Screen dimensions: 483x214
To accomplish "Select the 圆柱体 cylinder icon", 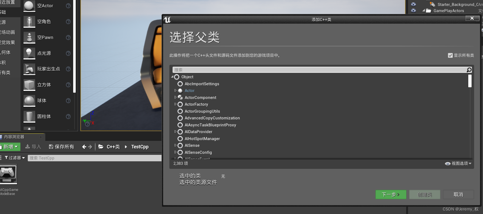I will [29, 116].
